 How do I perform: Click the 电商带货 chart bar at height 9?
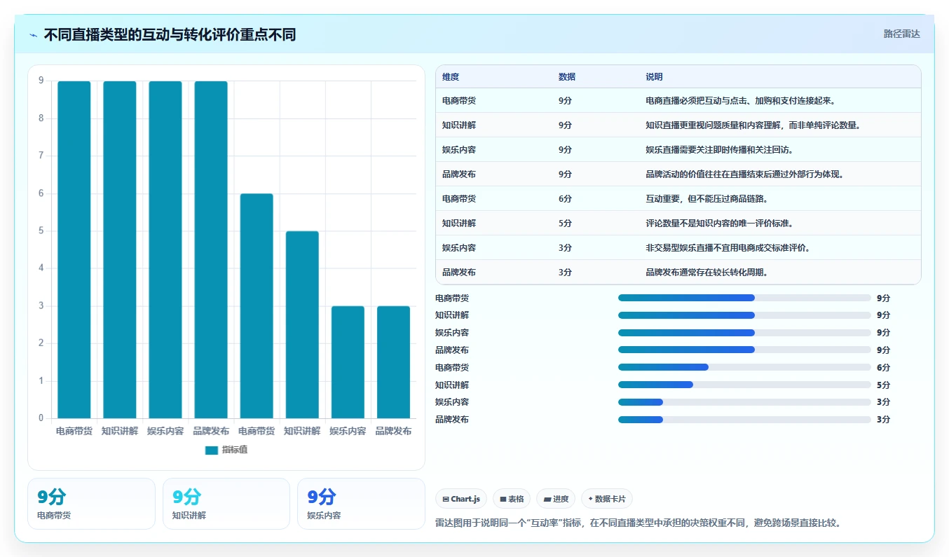[x=74, y=250]
